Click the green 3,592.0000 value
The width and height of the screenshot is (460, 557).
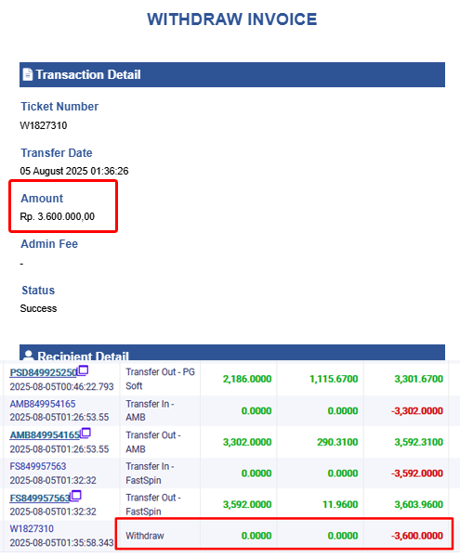(x=247, y=504)
